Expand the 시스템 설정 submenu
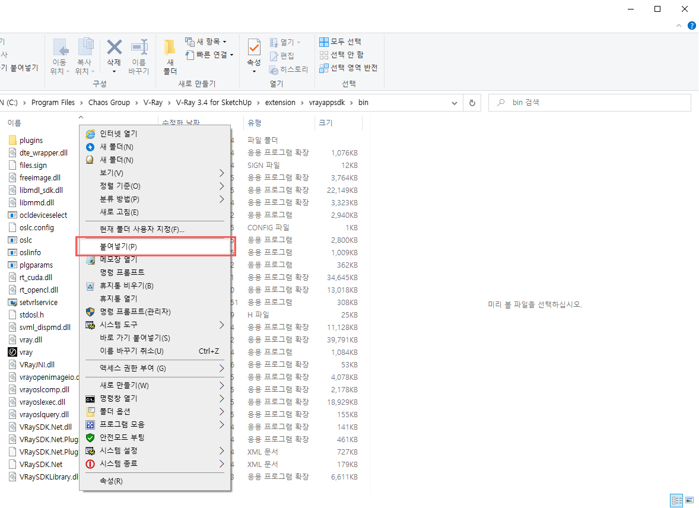The width and height of the screenshot is (699, 508). (x=155, y=451)
